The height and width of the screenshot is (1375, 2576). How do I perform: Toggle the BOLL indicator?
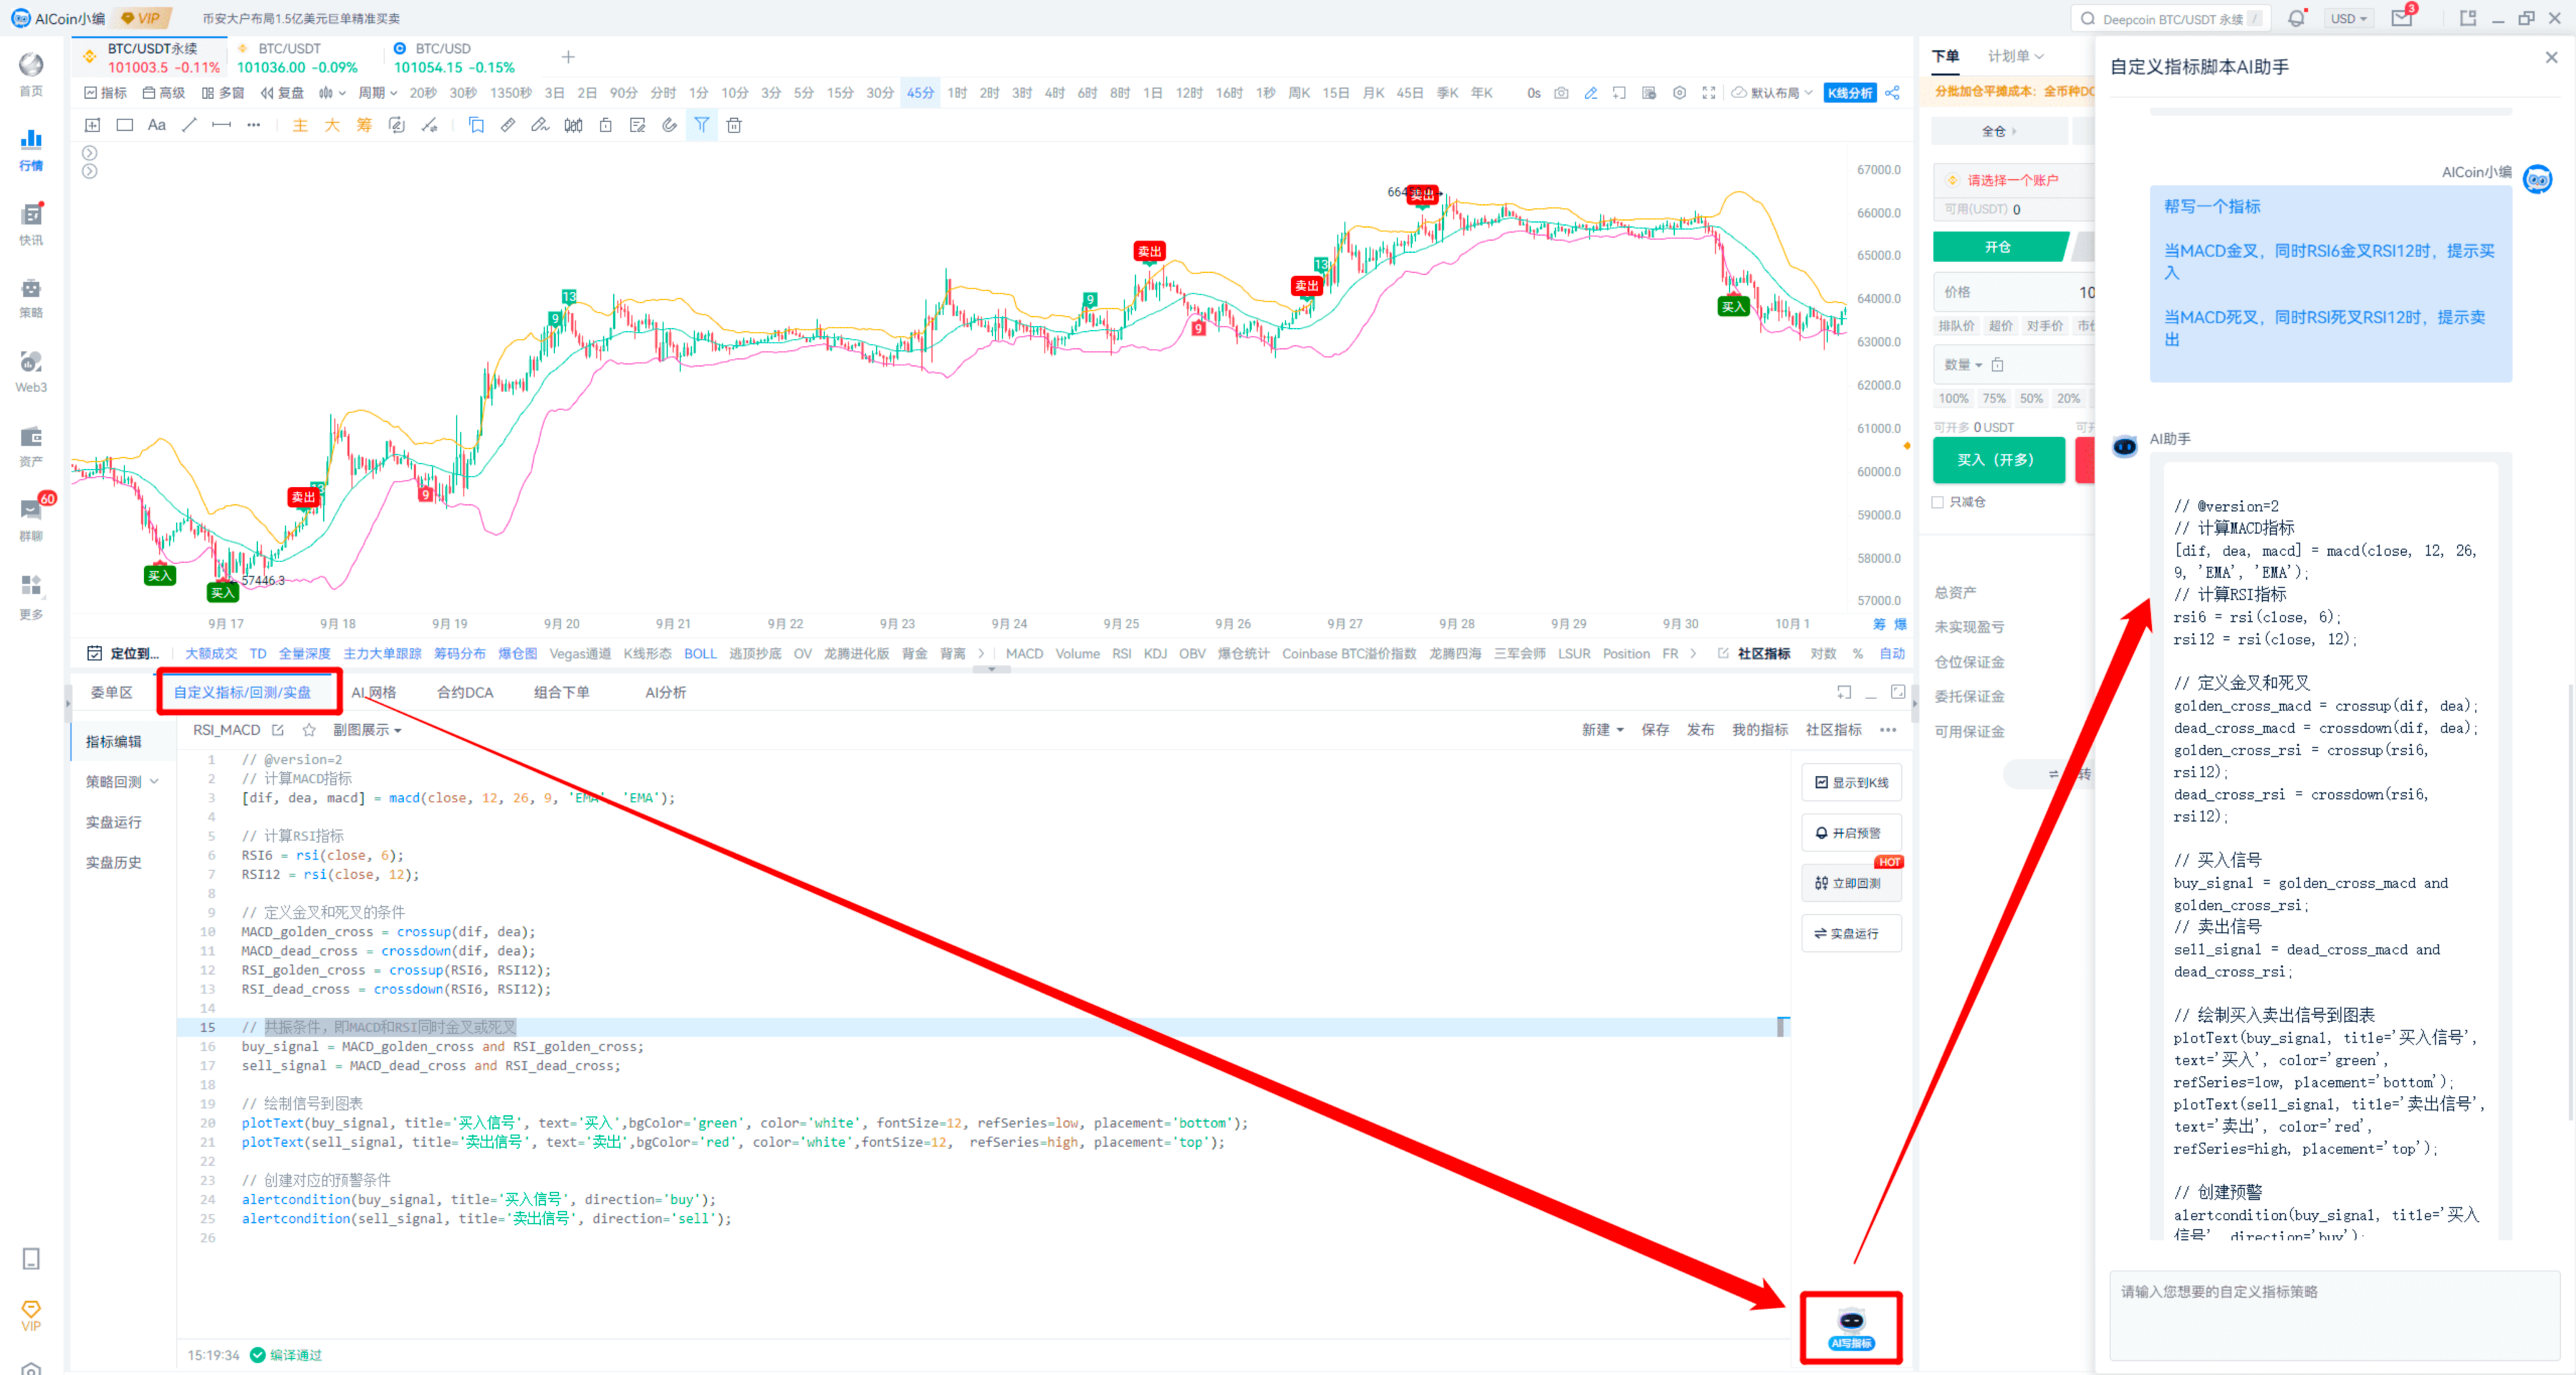point(700,654)
